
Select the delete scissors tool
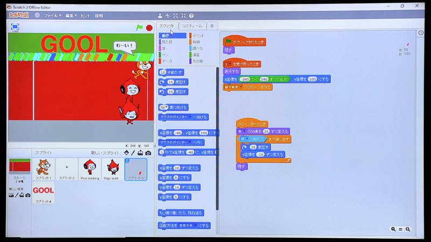[168, 16]
